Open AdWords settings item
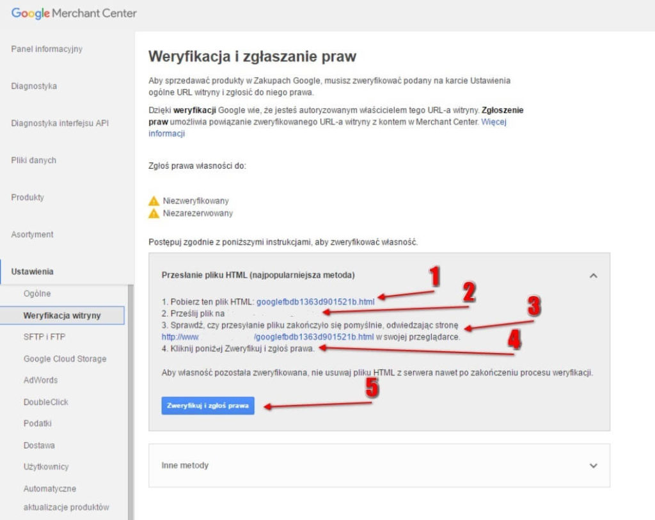The width and height of the screenshot is (655, 520). click(40, 380)
